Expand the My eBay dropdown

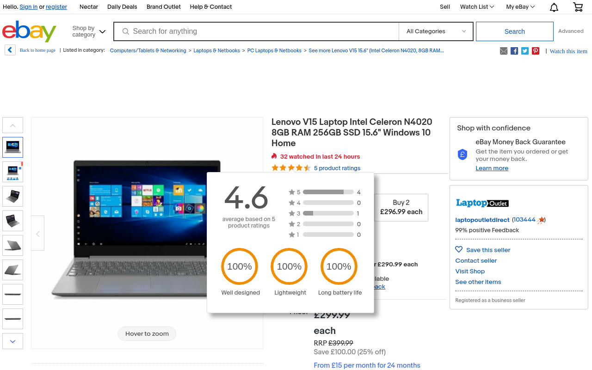520,7
